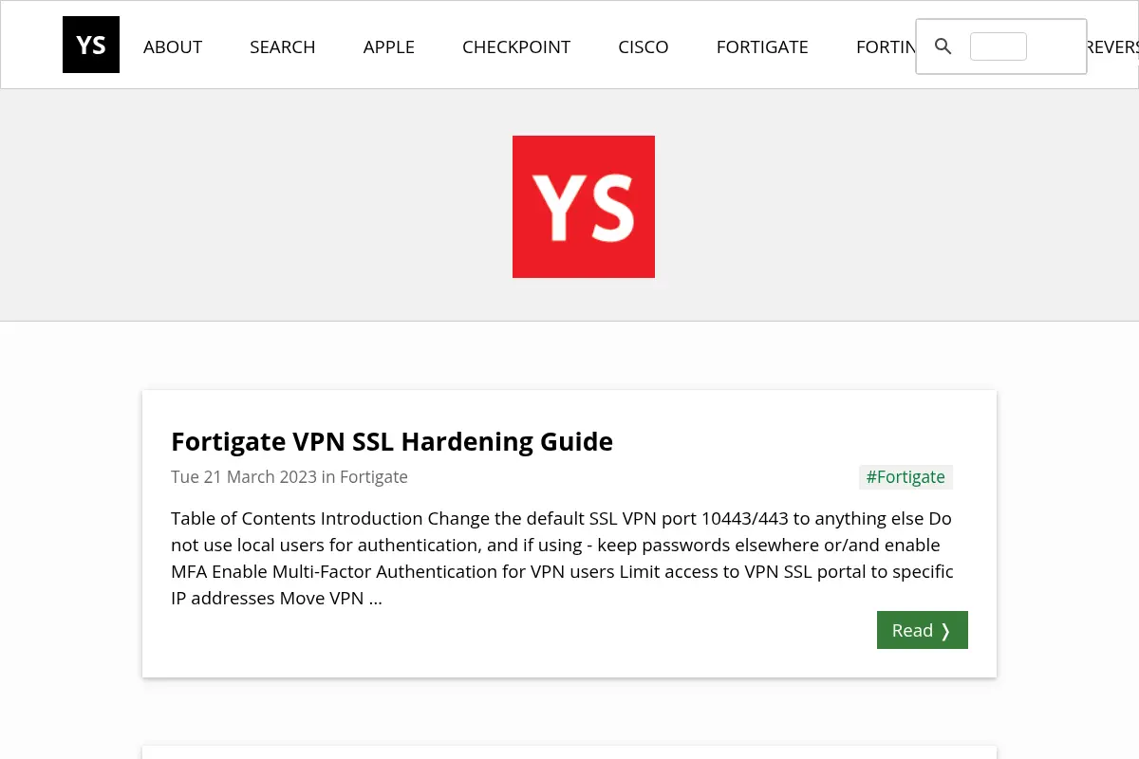Screen dimensions: 1139x759
Task: Focus the search input box
Action: tap(998, 46)
